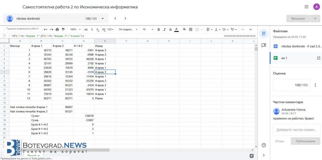Open the text color picker
The image size is (322, 160).
coord(176,29)
